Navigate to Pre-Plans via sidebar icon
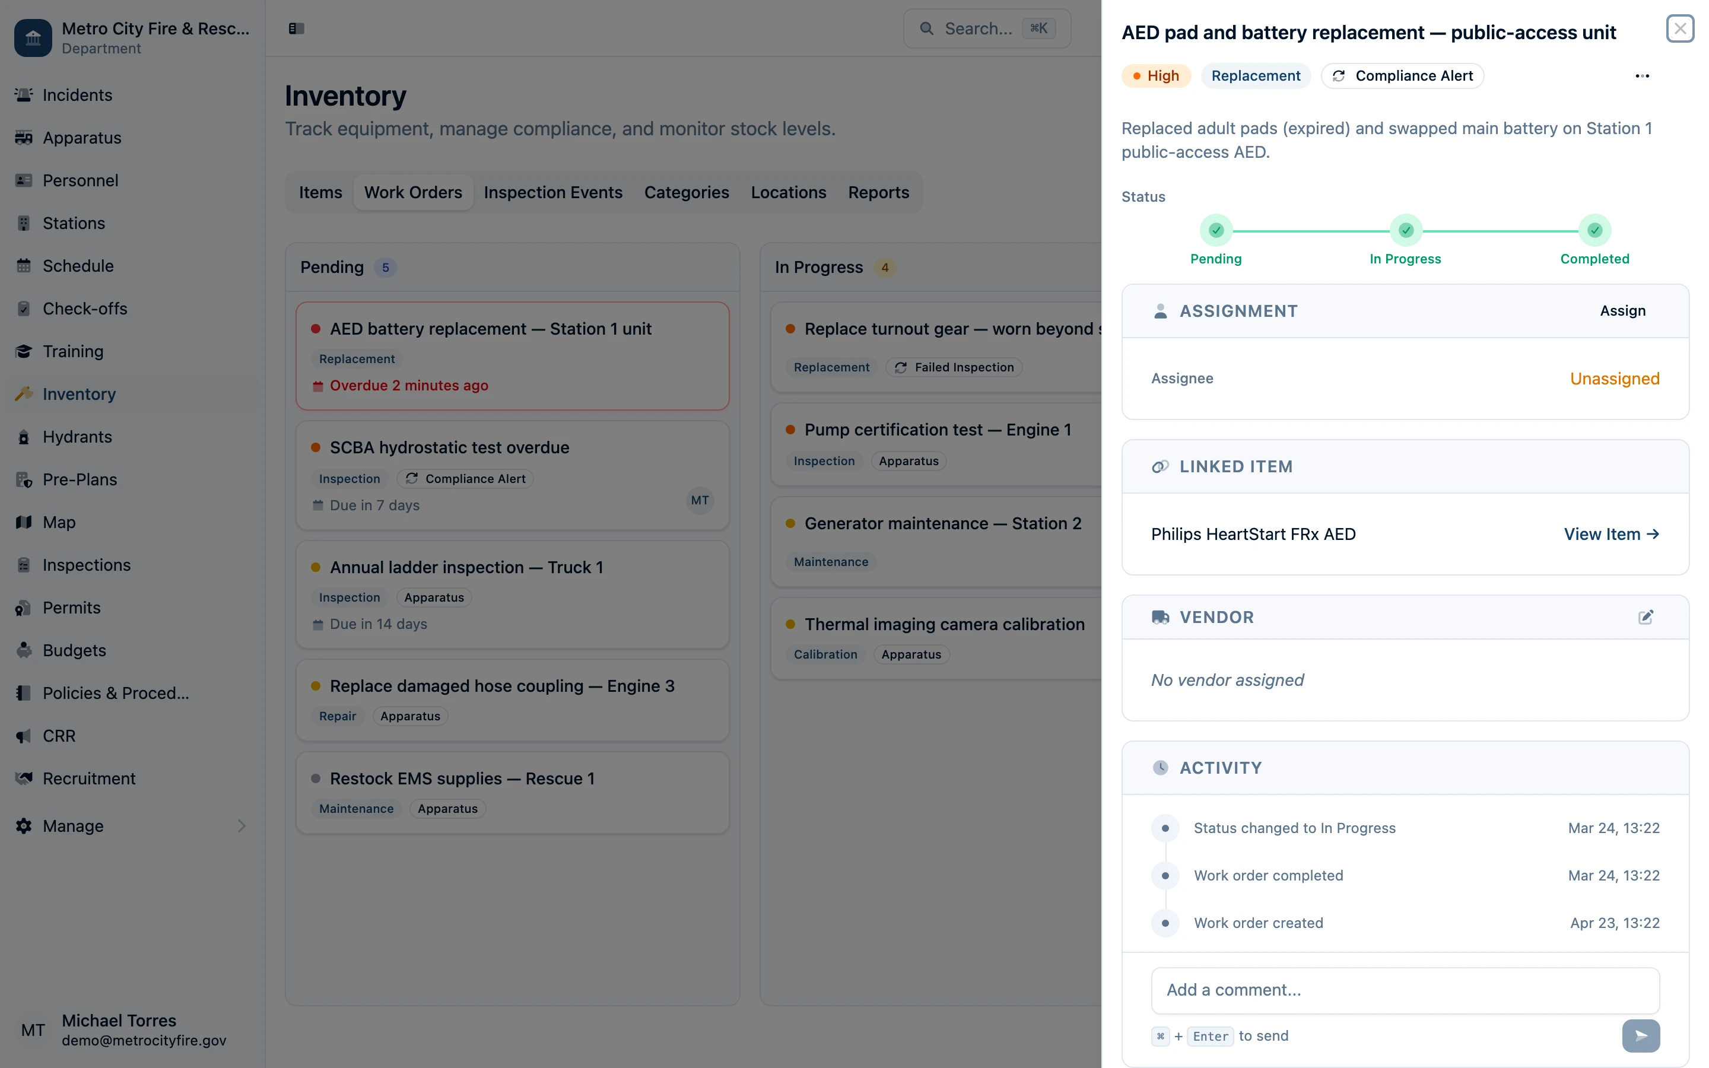 tap(23, 479)
